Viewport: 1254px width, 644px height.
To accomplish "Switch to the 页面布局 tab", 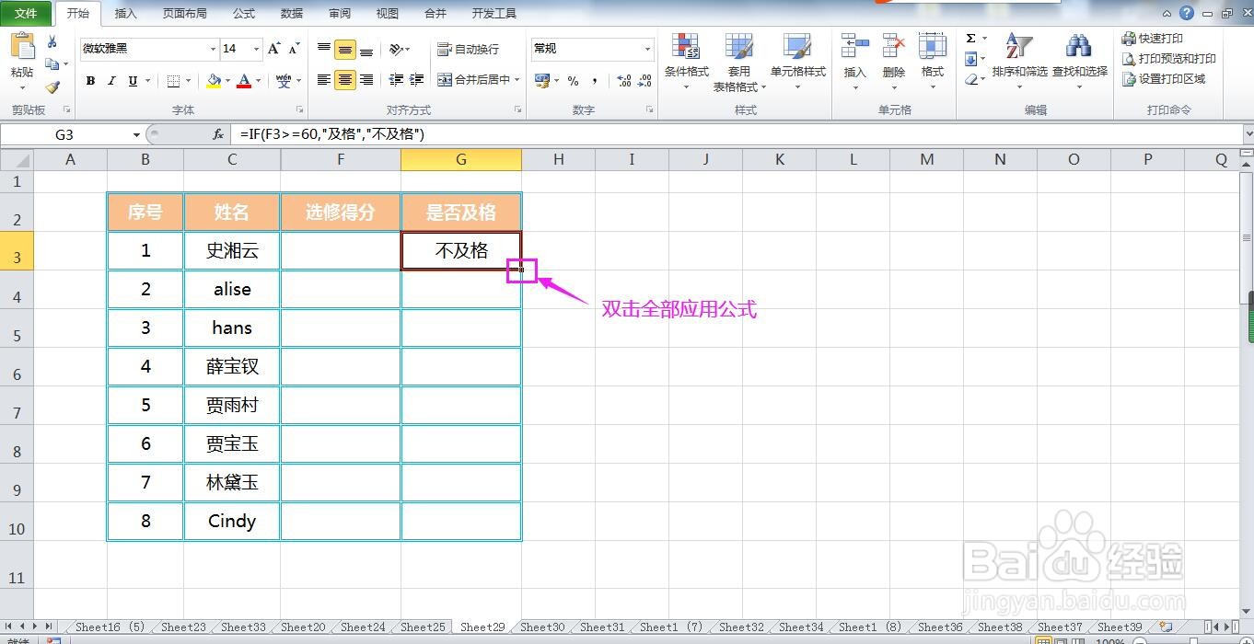I will point(184,14).
